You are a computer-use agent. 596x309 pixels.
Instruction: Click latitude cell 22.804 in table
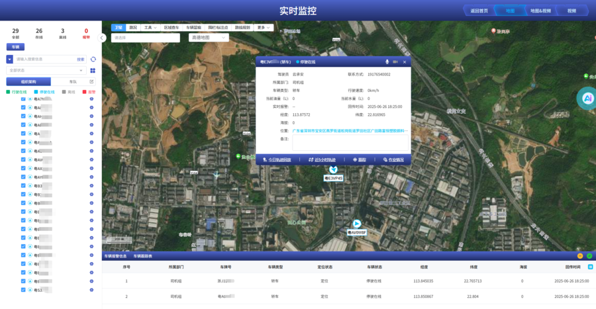473,296
